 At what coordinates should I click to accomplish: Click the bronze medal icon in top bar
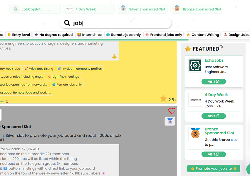pos(177,9)
